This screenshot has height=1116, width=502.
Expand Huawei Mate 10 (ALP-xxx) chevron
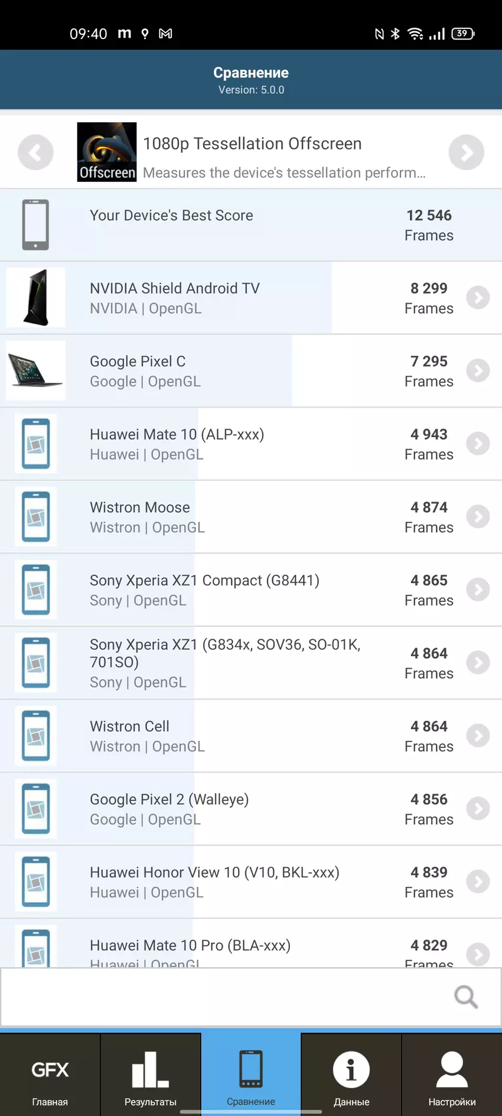click(x=478, y=444)
